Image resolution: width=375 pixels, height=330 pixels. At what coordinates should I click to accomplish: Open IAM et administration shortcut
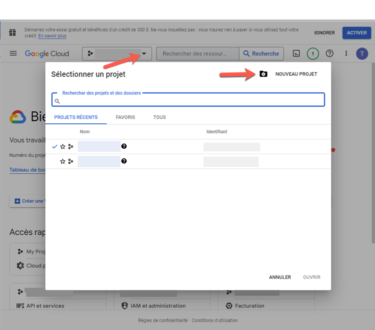[158, 306]
